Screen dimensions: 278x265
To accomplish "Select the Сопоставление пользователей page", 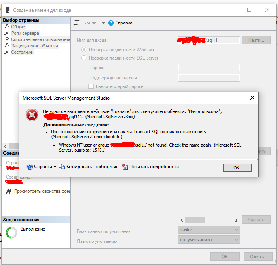I will [41, 39].
